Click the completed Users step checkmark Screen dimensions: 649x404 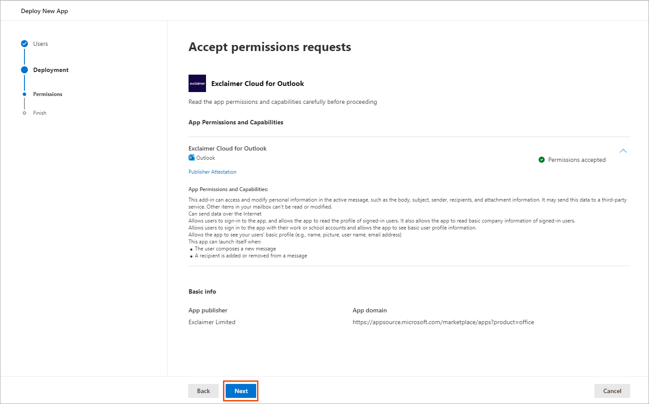point(24,44)
